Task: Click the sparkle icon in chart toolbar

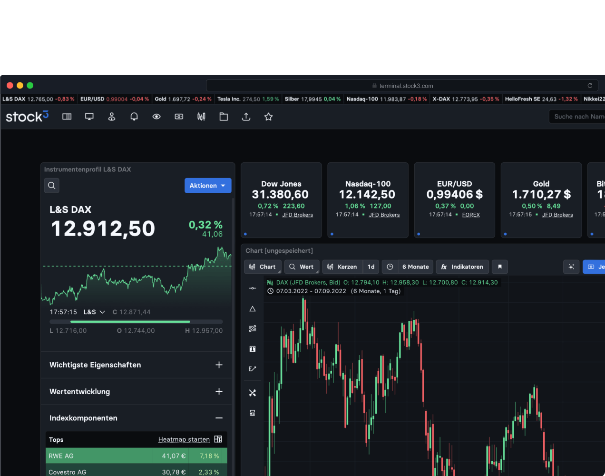Action: pyautogui.click(x=571, y=267)
